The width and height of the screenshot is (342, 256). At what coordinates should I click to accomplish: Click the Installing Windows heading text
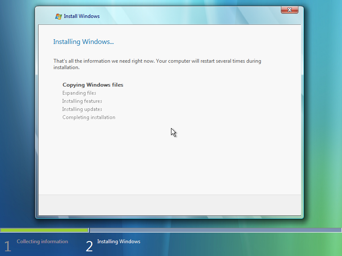(83, 41)
